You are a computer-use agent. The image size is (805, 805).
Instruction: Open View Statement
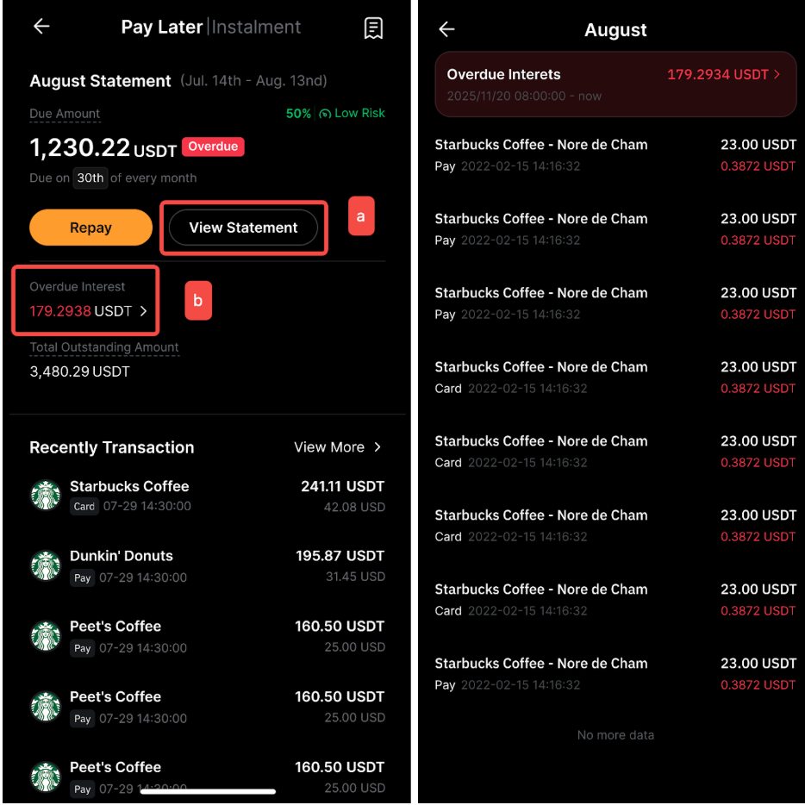243,228
